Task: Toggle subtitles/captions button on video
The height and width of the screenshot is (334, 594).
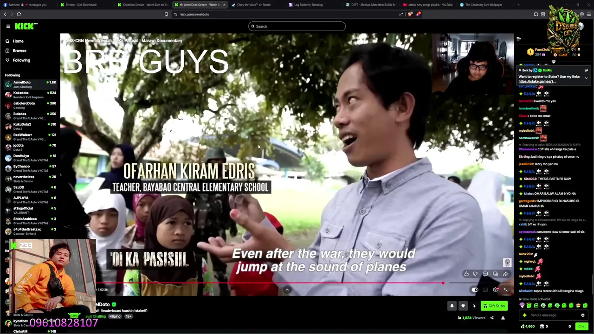Action: pyautogui.click(x=485, y=290)
